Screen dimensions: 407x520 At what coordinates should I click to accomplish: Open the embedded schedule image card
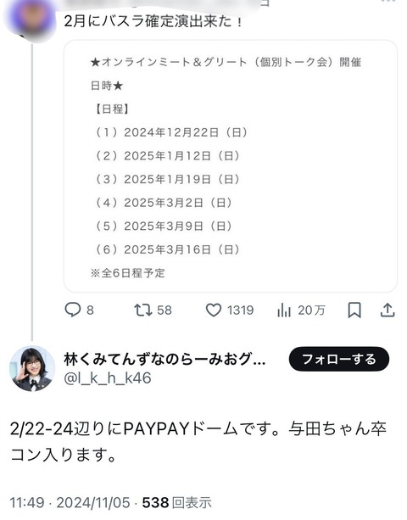click(x=231, y=166)
